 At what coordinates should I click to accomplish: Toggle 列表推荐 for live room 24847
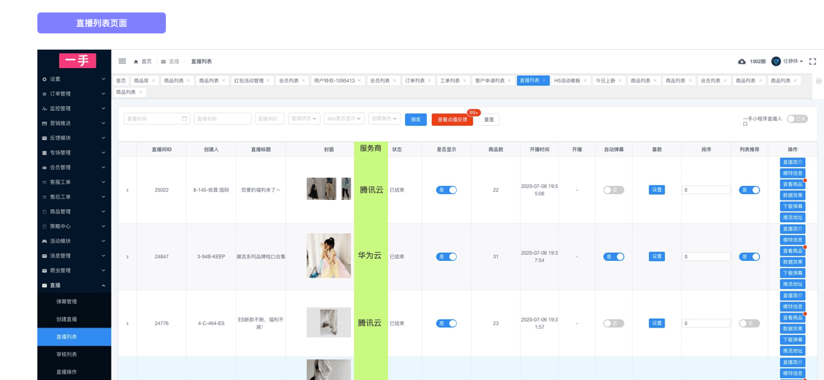(x=749, y=257)
